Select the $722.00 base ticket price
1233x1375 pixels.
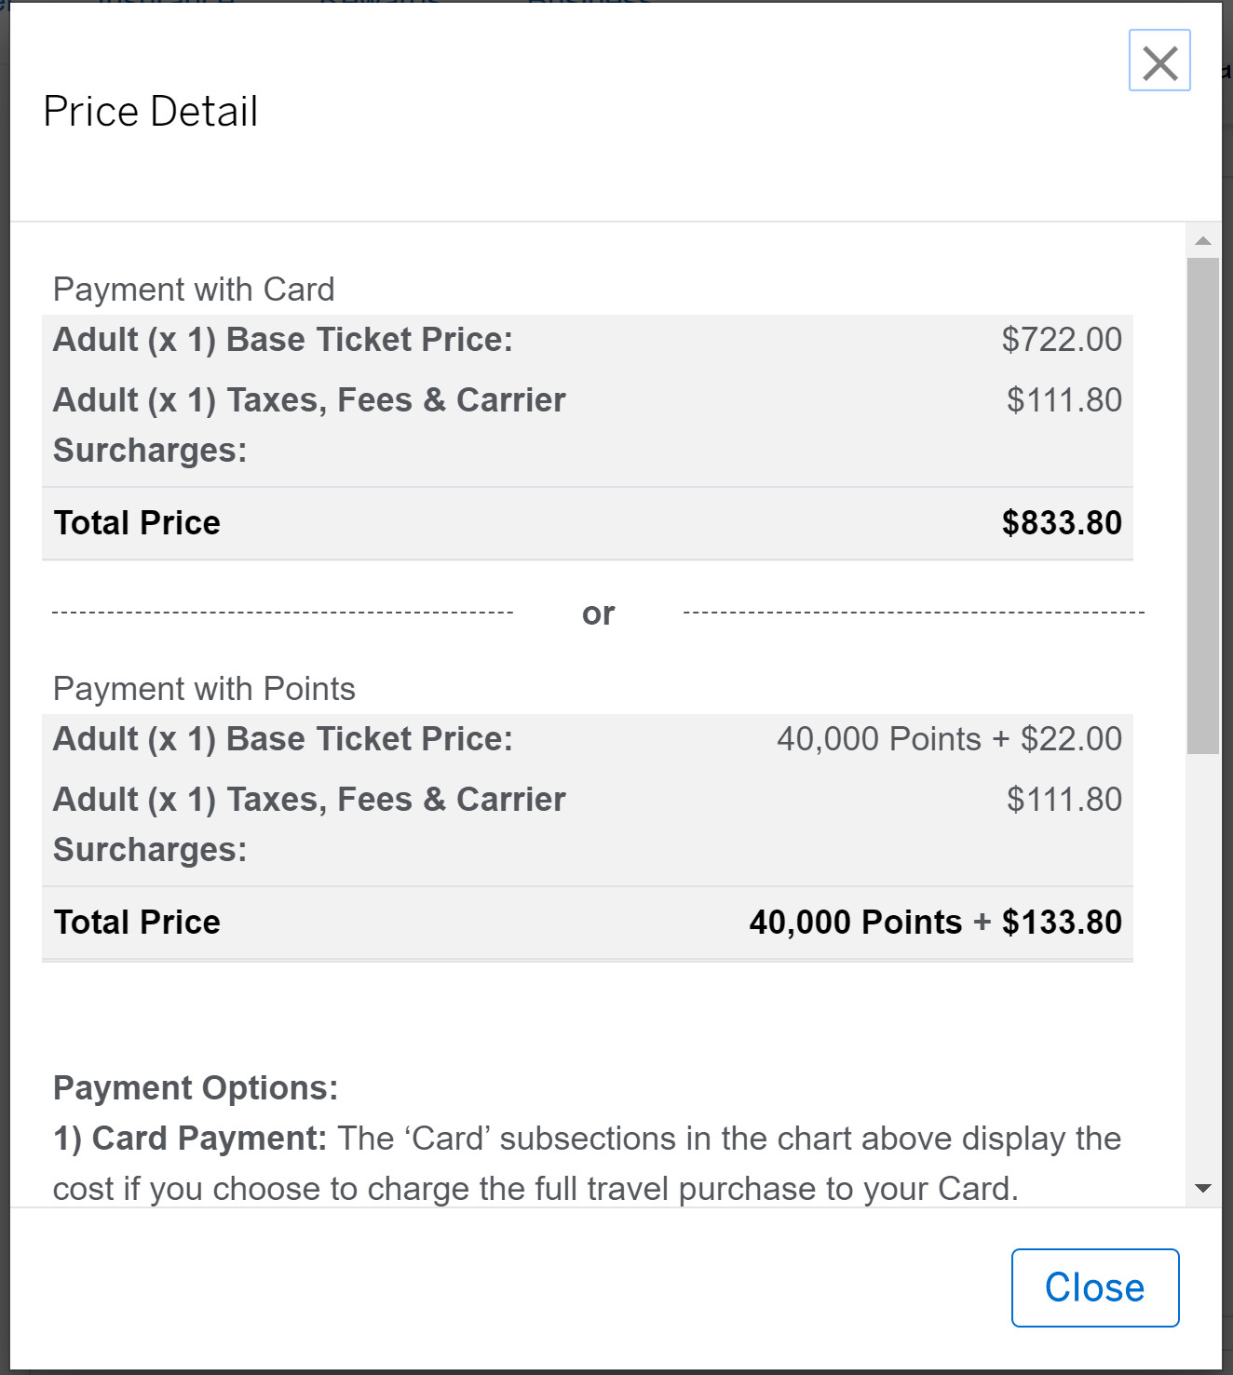1062,340
